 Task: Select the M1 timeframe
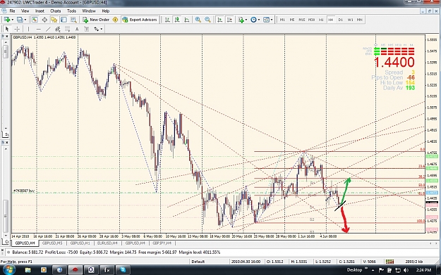pyautogui.click(x=282, y=20)
